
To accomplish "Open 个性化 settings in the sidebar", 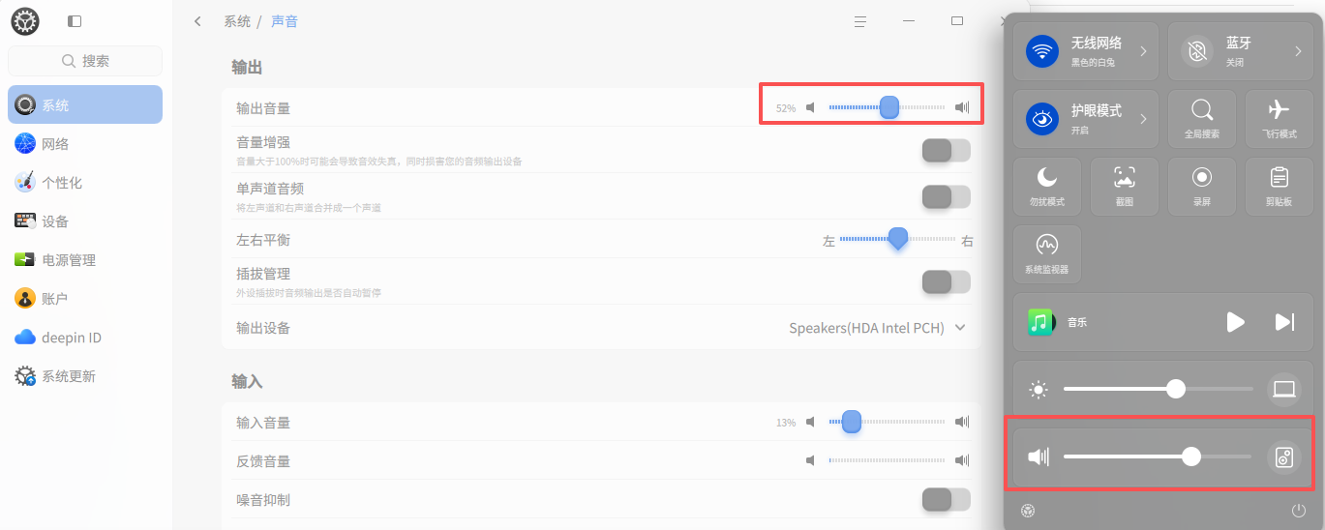I will [85, 183].
